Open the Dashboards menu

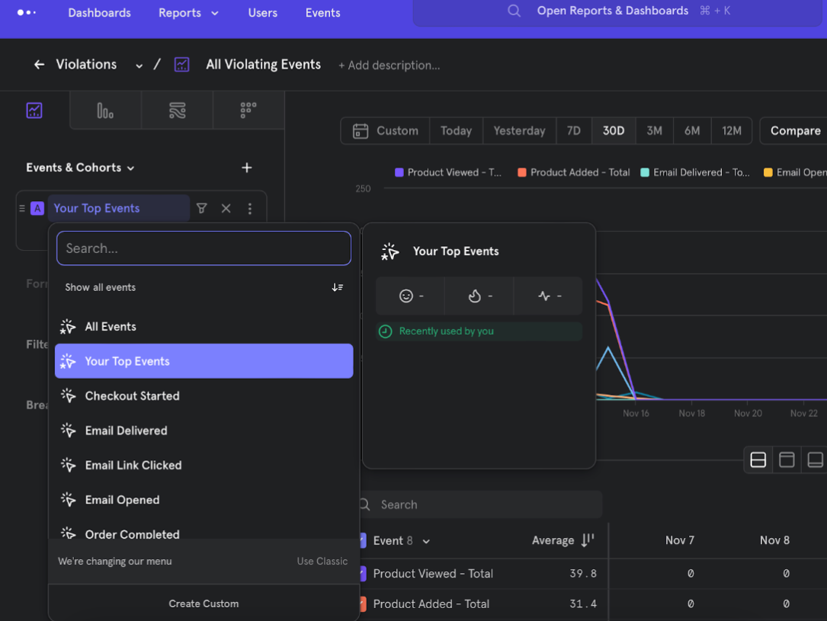[x=99, y=13]
